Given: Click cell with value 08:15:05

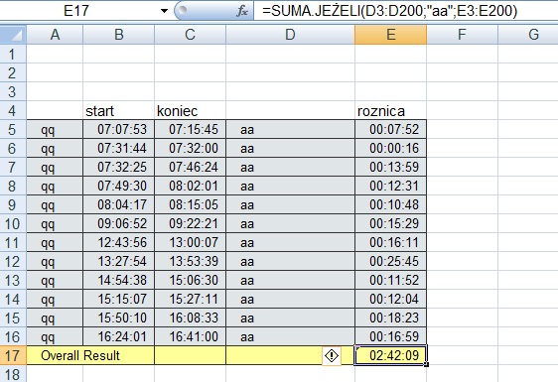Looking at the screenshot, I should pos(190,204).
